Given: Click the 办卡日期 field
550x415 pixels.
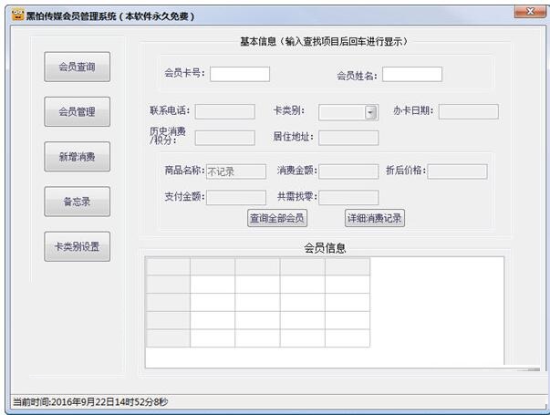Looking at the screenshot, I should click(x=468, y=111).
